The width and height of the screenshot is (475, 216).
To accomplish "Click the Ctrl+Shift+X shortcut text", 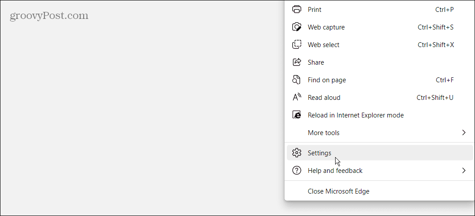I will pyautogui.click(x=436, y=44).
